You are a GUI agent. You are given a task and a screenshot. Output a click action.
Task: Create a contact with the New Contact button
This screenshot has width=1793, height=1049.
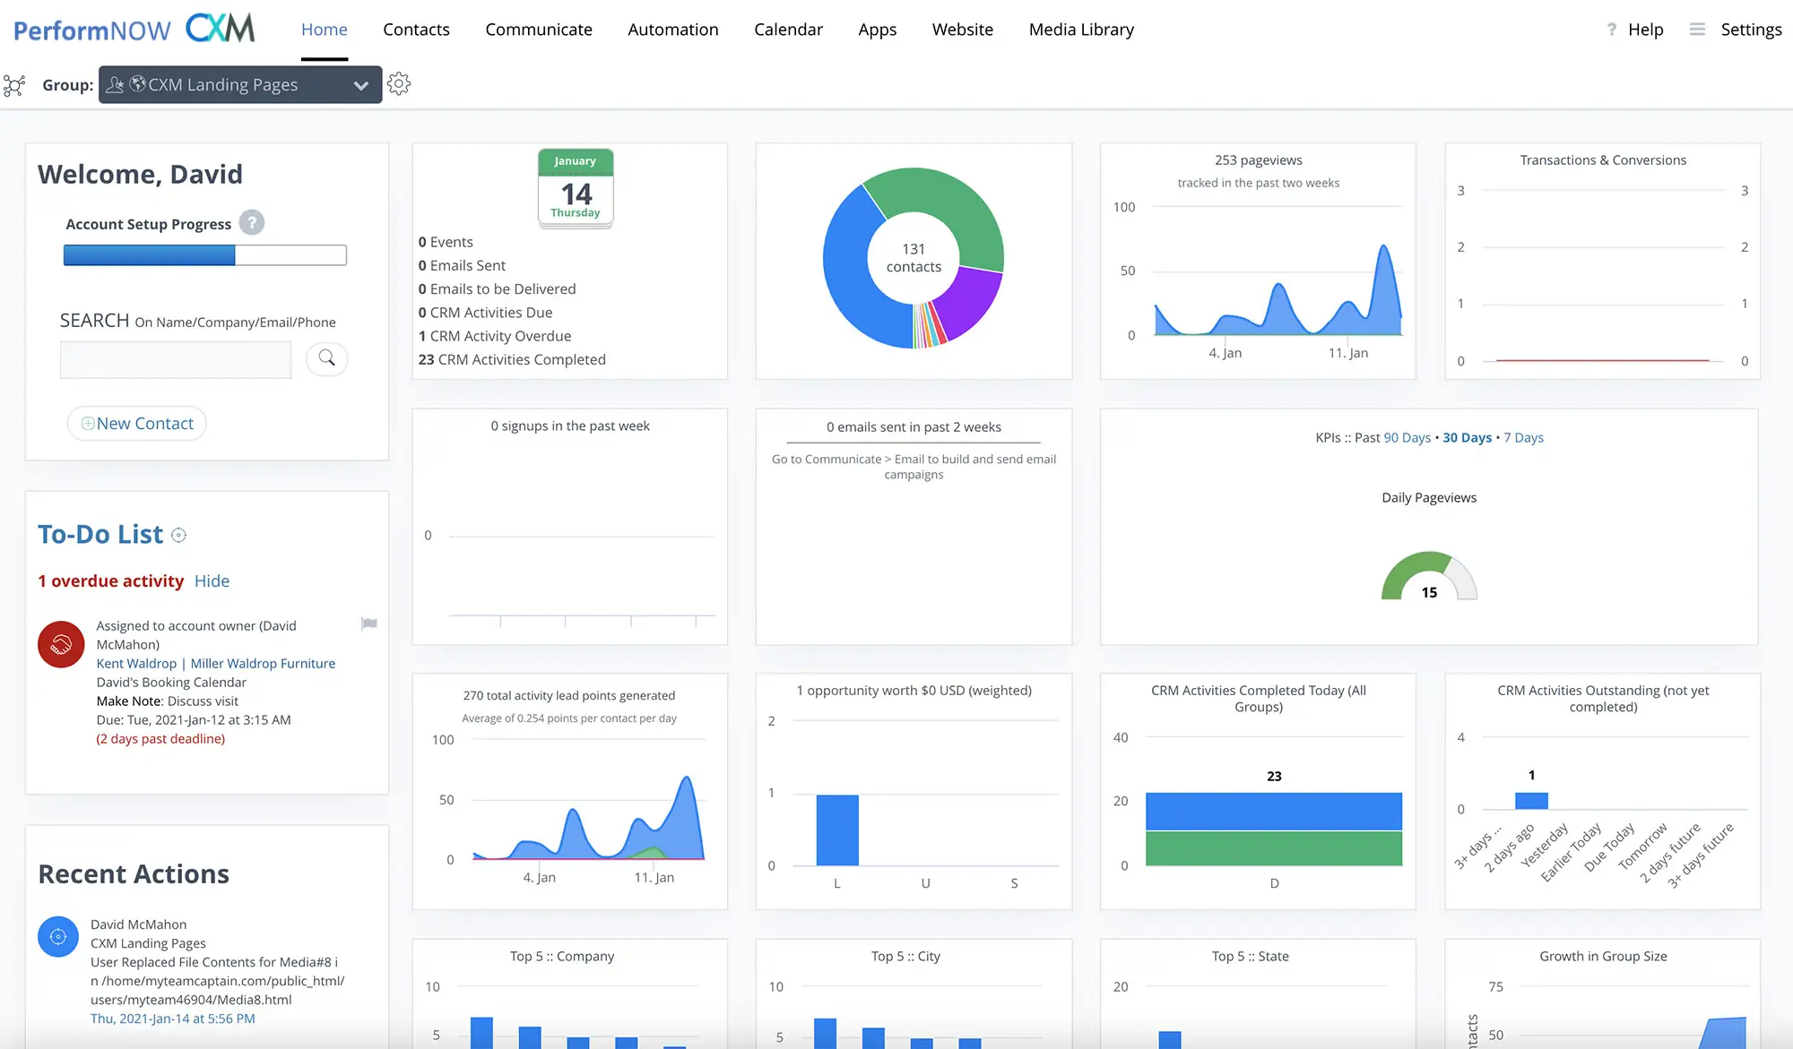(136, 423)
